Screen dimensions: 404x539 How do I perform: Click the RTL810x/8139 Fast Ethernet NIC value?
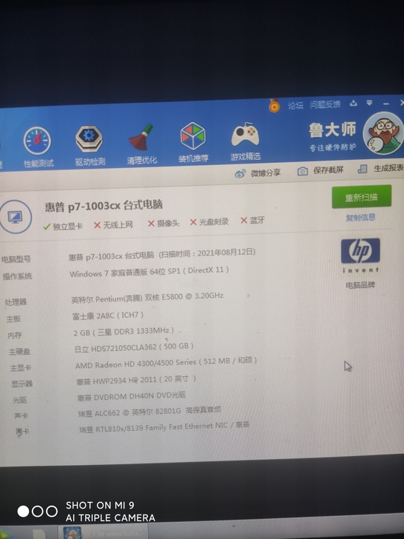tap(164, 427)
